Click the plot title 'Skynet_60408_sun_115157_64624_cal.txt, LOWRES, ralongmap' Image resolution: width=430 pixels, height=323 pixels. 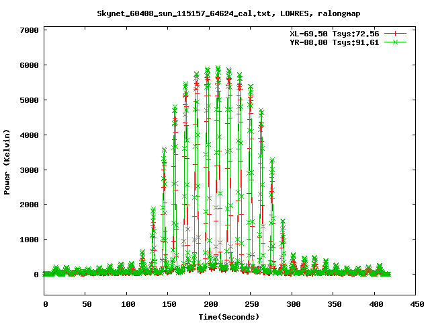(228, 13)
